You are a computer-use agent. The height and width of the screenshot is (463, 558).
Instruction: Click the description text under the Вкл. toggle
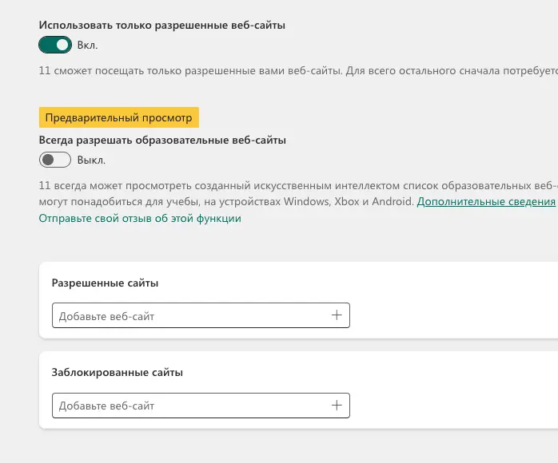point(296,71)
